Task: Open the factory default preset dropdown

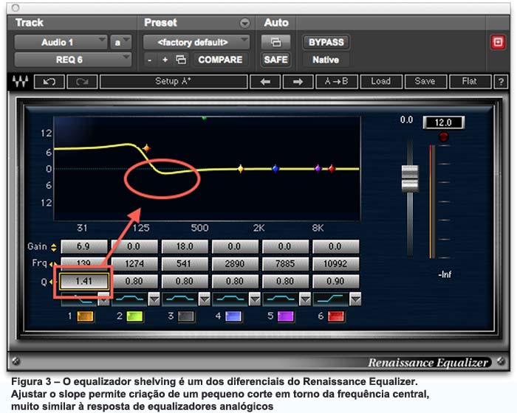Action: click(196, 42)
